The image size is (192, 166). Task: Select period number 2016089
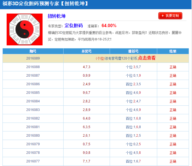(33, 58)
